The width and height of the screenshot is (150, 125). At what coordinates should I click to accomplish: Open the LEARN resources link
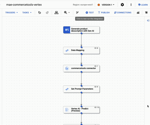click(143, 5)
